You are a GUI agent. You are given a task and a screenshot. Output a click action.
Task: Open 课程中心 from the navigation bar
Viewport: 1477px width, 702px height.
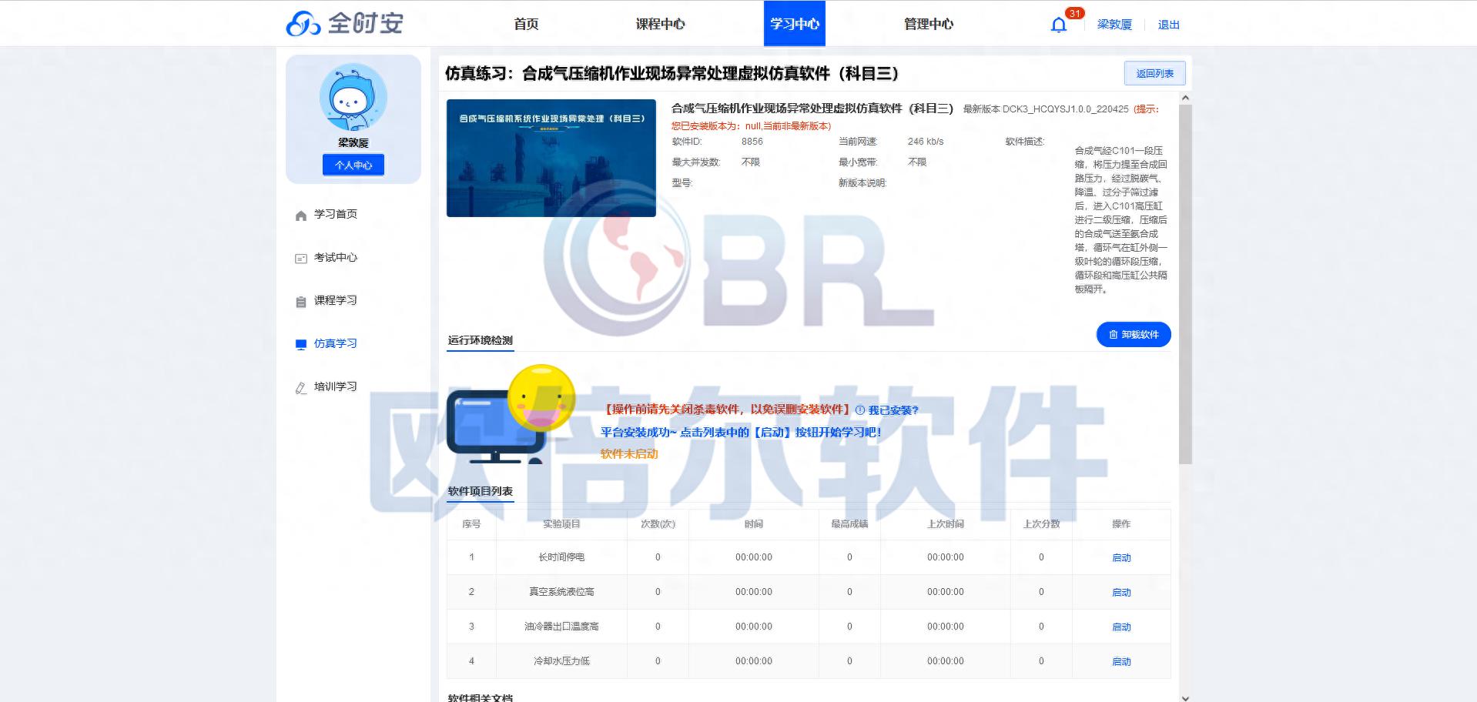pos(659,24)
